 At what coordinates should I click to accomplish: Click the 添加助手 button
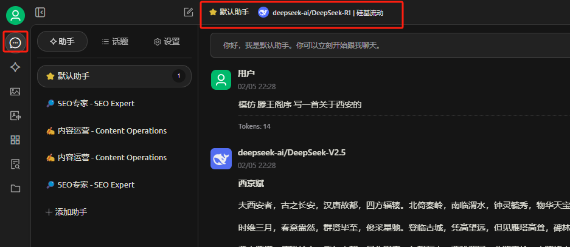tap(66, 212)
